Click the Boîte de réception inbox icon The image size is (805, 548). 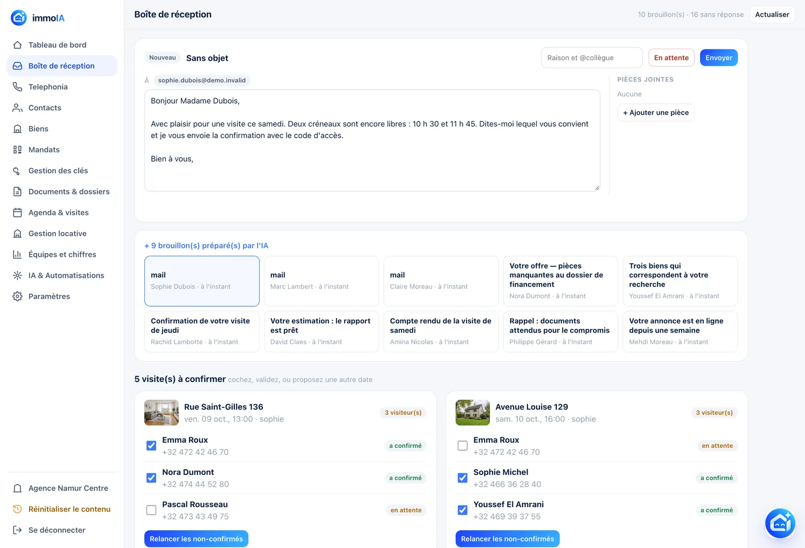pyautogui.click(x=17, y=66)
